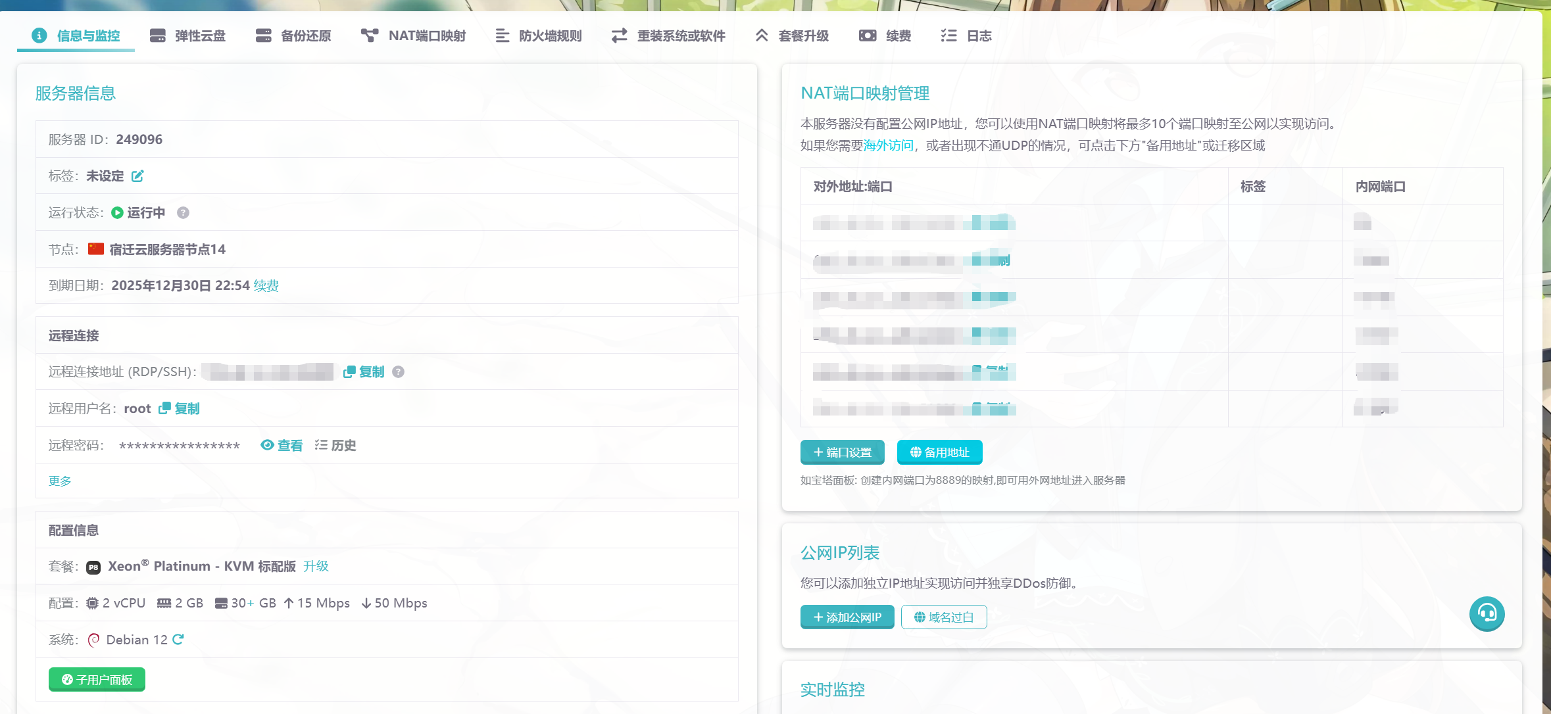Image resolution: width=1551 pixels, height=714 pixels.
Task: Expand the 更多 remote connection options
Action: click(60, 481)
